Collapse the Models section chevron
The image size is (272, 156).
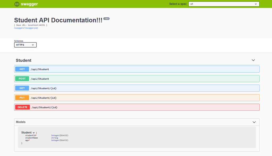[254, 122]
